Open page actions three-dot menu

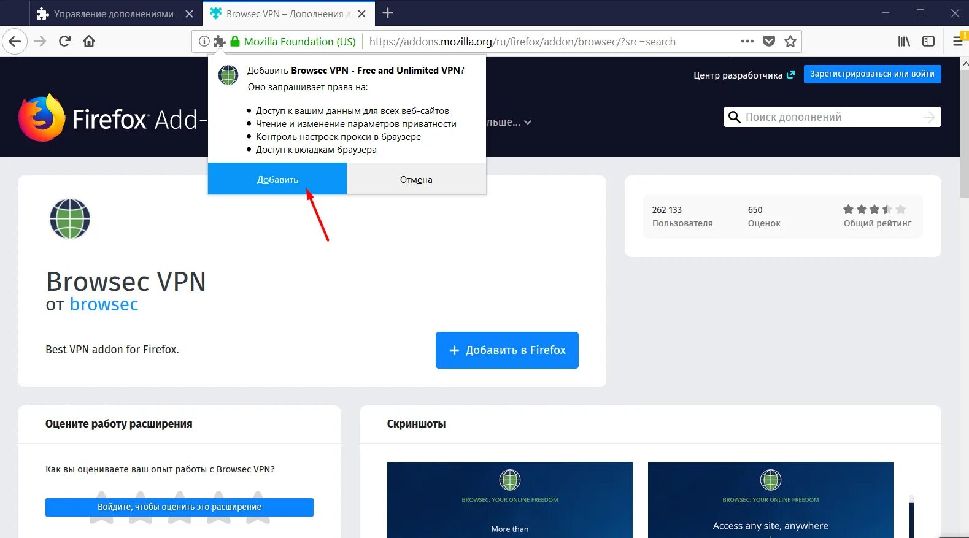[x=747, y=41]
